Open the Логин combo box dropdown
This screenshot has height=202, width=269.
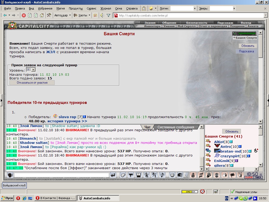195,8
